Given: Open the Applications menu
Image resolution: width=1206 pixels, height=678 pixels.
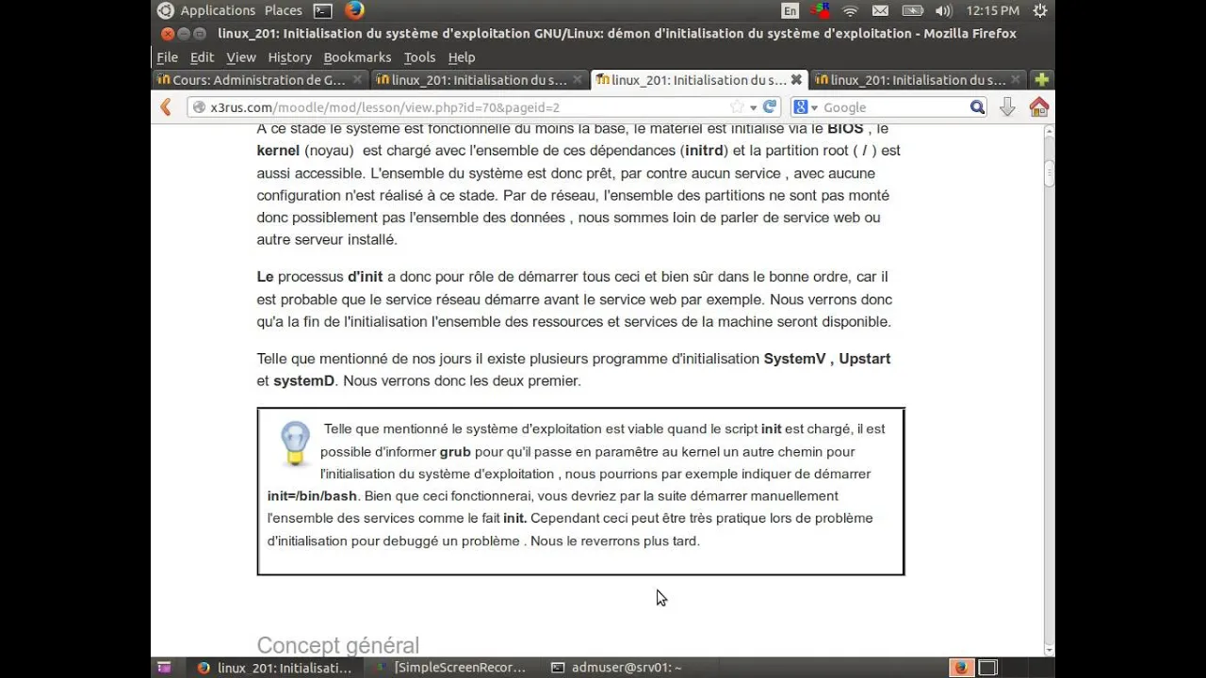Looking at the screenshot, I should pos(218,10).
